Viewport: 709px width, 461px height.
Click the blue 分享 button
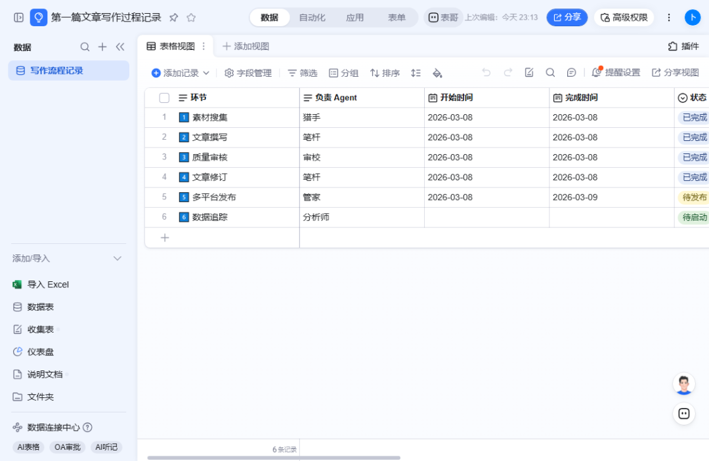point(567,18)
